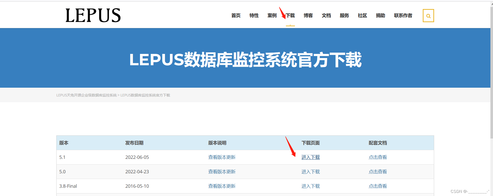Open the 服务 menu item

tap(344, 15)
